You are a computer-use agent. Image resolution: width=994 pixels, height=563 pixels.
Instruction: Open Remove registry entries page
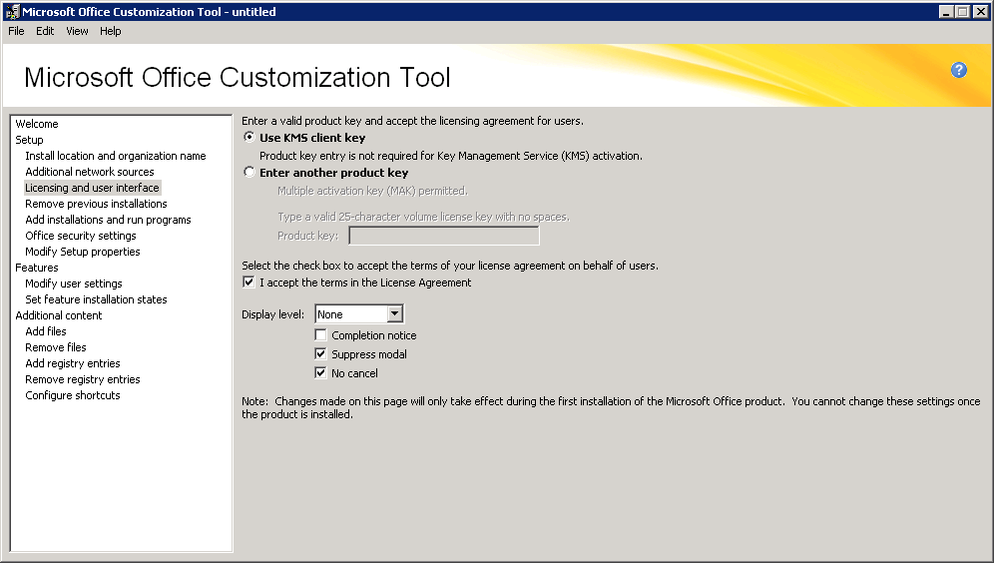83,379
